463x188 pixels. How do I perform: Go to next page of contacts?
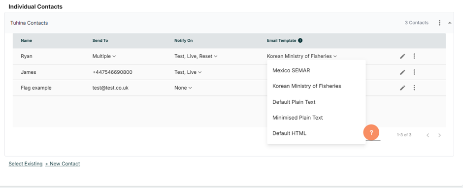(440, 135)
